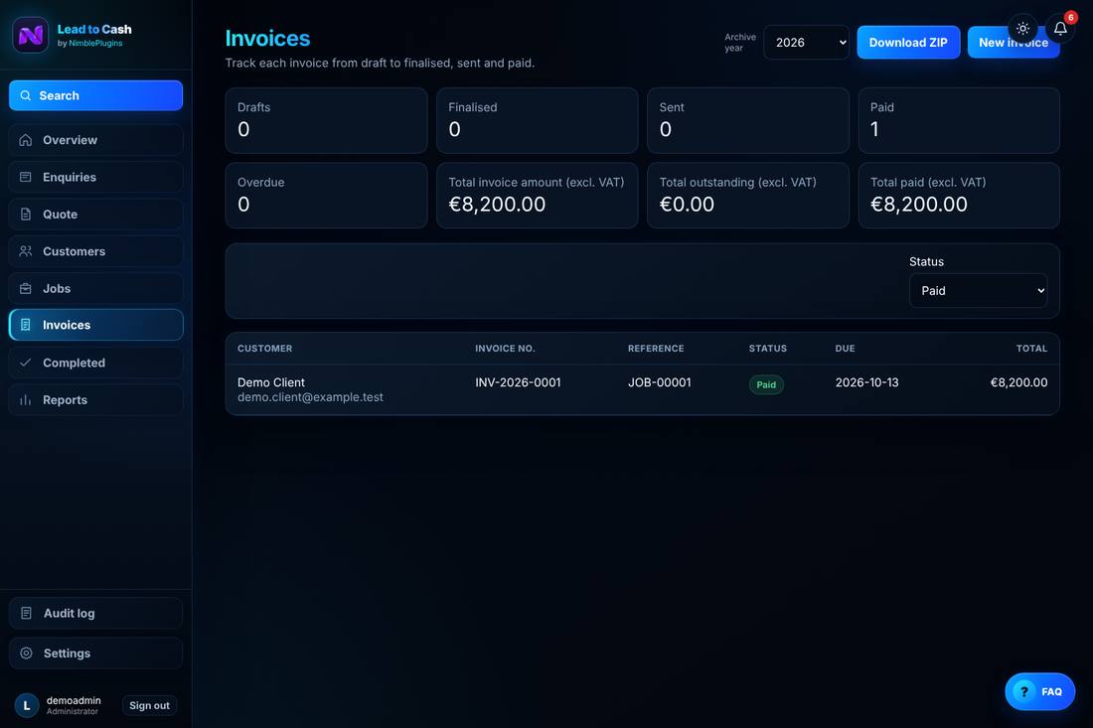This screenshot has height=728, width=1093.
Task: Click the Enquiries sidebar icon
Action: [26, 177]
